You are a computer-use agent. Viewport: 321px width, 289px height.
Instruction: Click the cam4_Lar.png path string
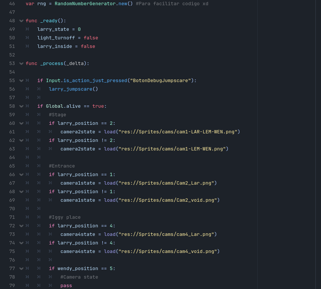point(166,234)
